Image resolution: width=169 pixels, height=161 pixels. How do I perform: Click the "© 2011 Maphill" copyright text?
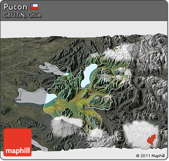pos(151,156)
